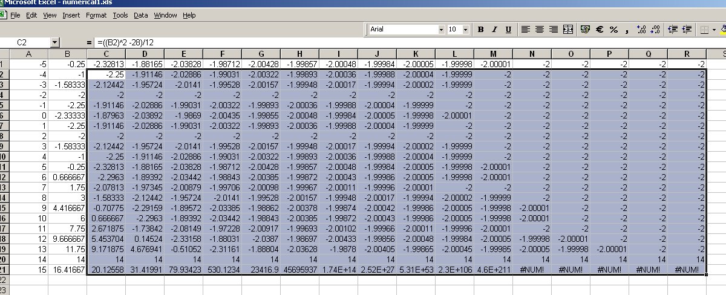Open the font size dropdown

[x=466, y=29]
